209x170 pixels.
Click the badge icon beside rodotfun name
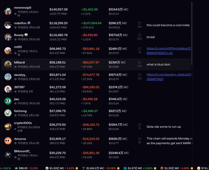click(x=29, y=23)
